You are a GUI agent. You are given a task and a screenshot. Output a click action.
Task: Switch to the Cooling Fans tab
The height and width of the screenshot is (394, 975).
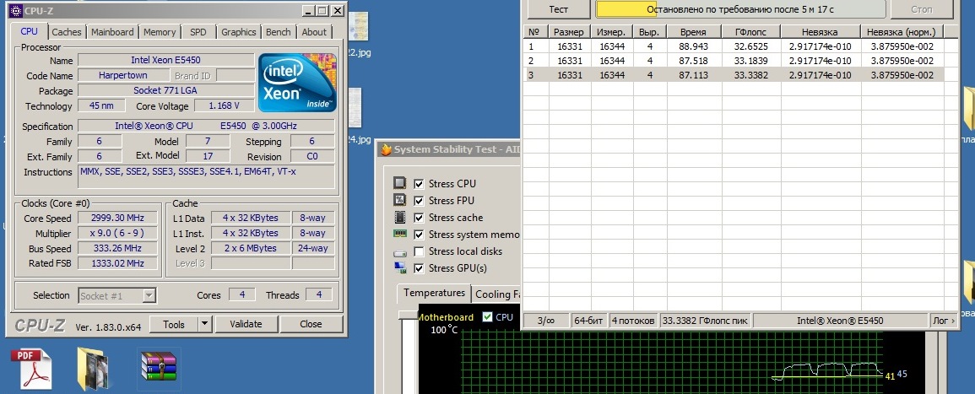pyautogui.click(x=496, y=294)
